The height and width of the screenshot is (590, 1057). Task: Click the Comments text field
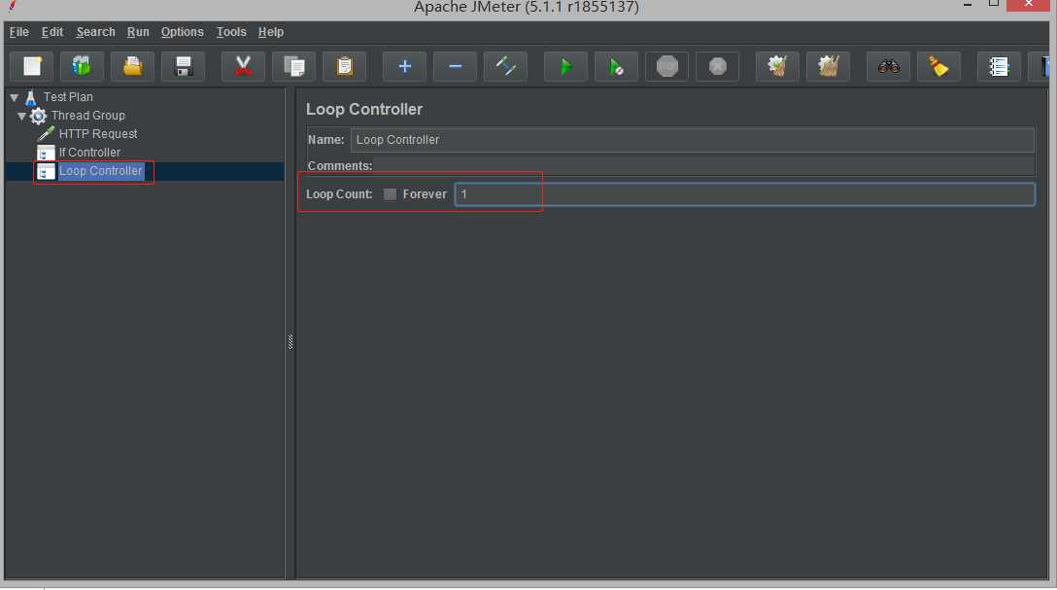(x=703, y=165)
